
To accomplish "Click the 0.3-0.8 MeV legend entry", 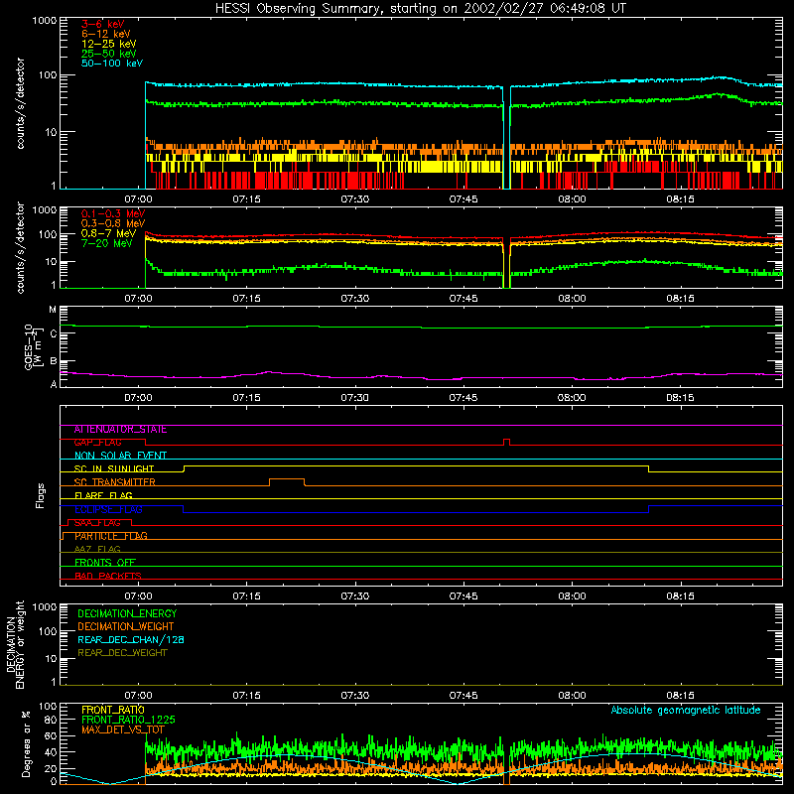I will (113, 223).
